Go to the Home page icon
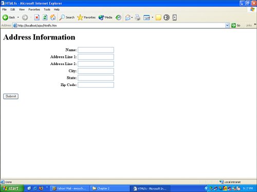The image size is (257, 192). [53, 17]
